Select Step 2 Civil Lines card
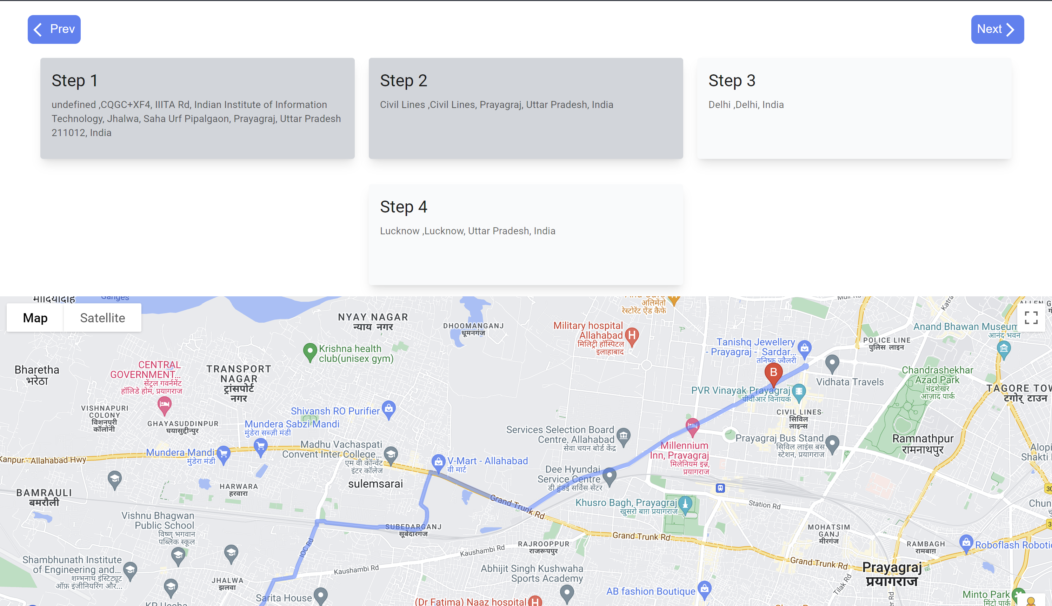Screen dimensions: 1052x606 click(526, 108)
